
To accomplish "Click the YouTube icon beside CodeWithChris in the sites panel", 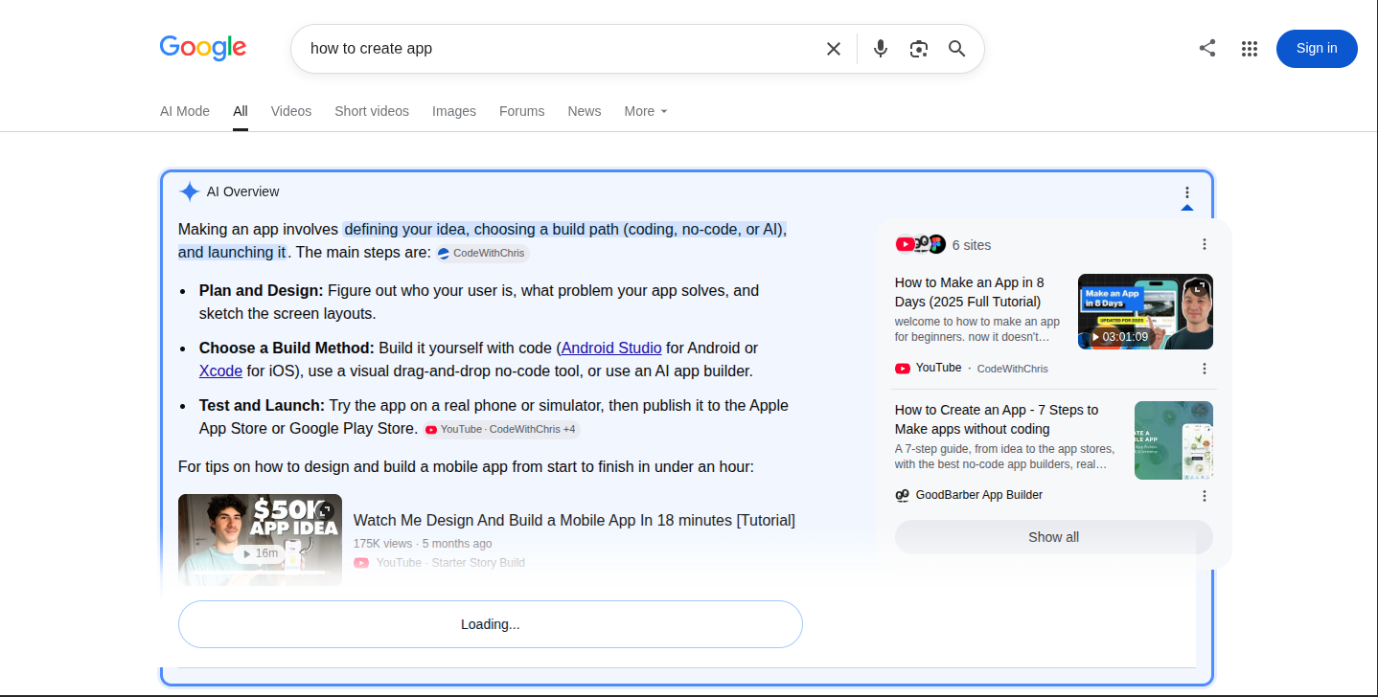I will click(903, 368).
